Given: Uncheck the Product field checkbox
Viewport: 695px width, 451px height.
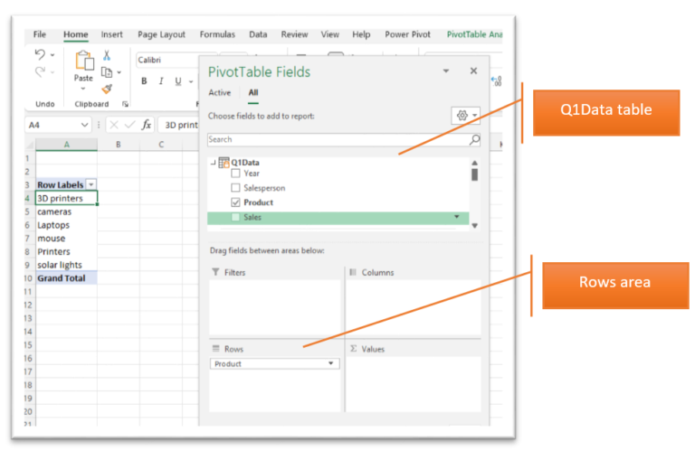Looking at the screenshot, I should (x=235, y=202).
